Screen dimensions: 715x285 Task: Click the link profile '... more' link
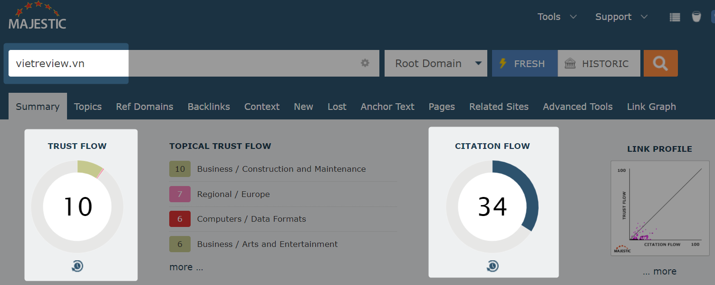[659, 271]
